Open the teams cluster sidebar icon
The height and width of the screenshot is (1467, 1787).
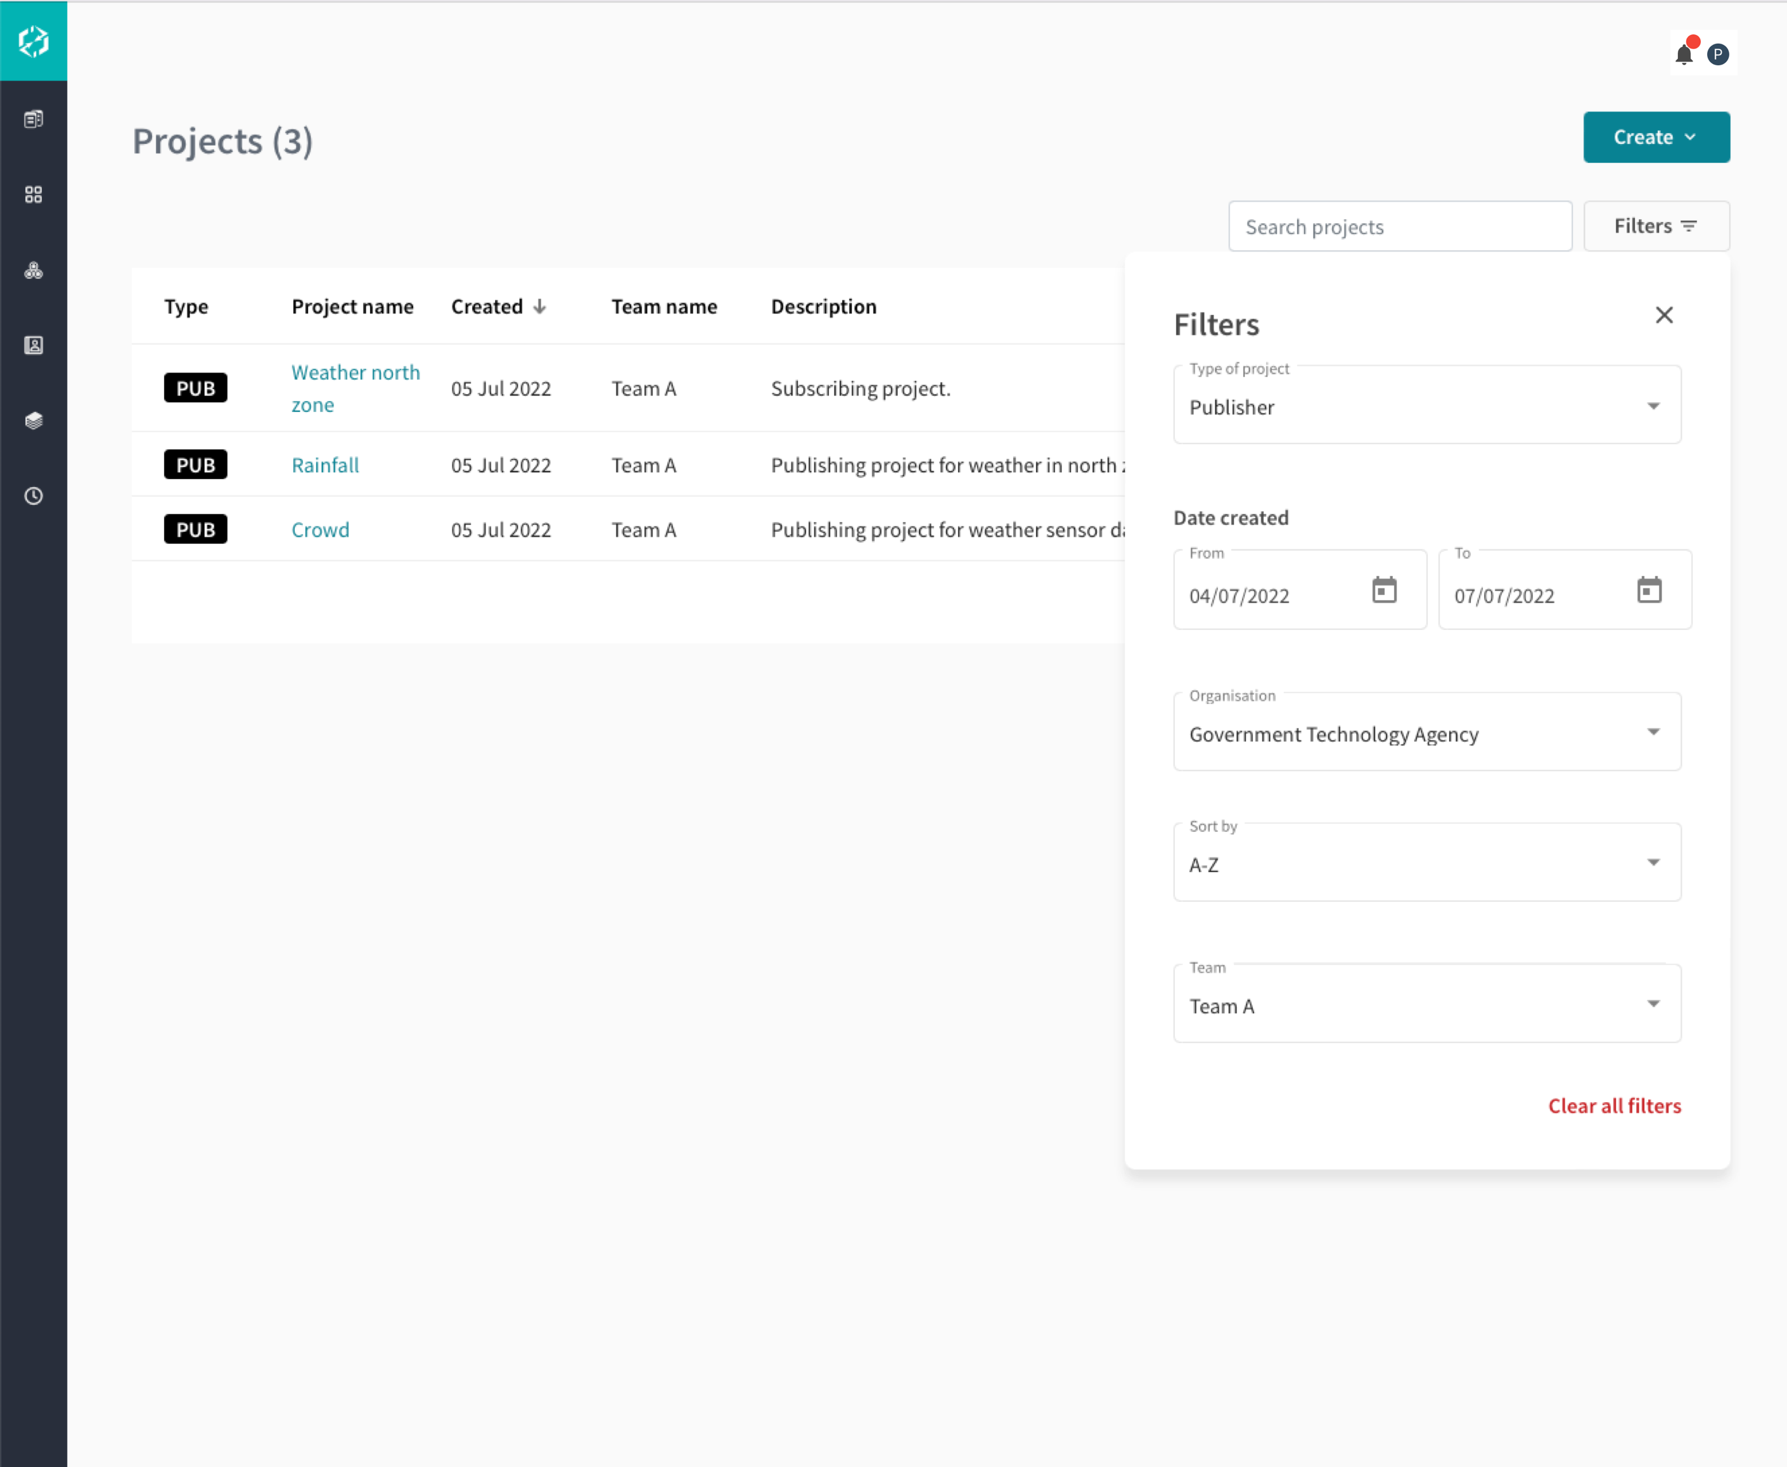point(34,271)
